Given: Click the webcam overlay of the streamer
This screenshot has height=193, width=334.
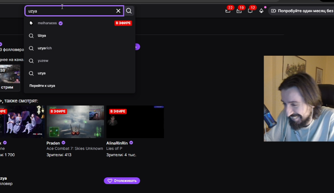Looking at the screenshot, I should pos(299,98).
